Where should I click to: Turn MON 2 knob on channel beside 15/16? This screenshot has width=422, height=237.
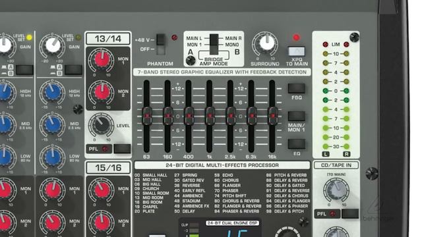point(53,222)
